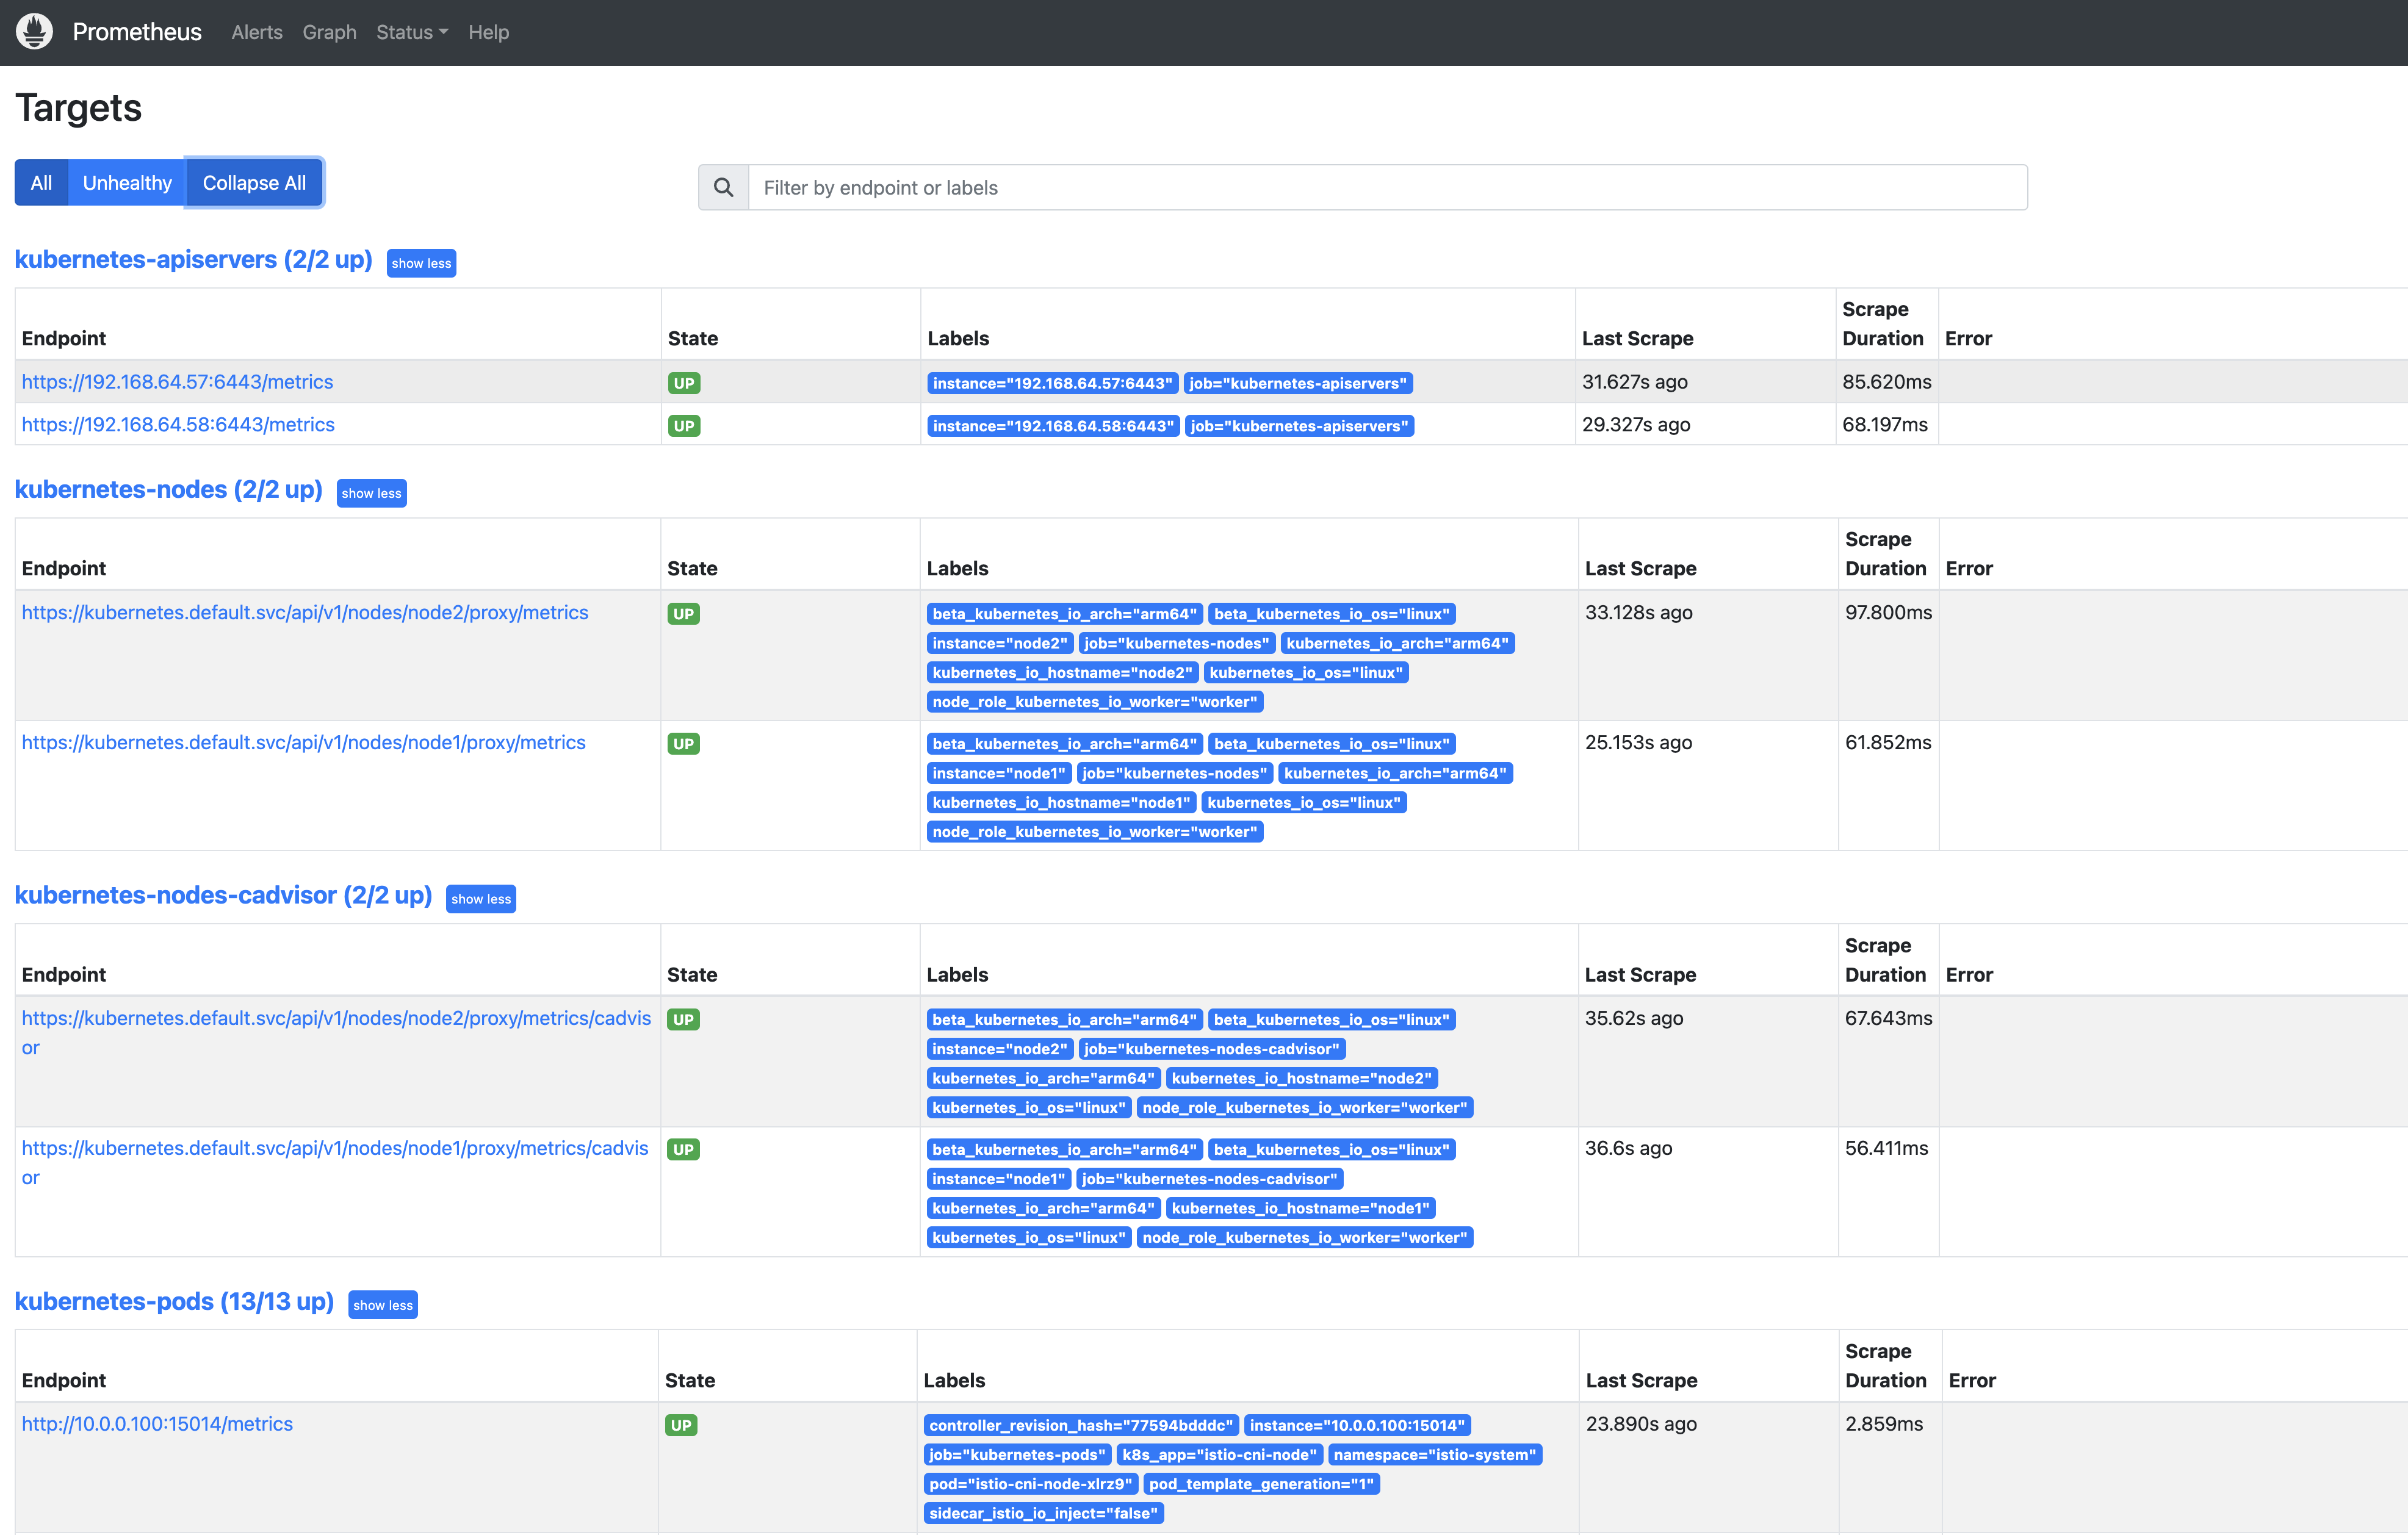Open endpoint https://192.168.64.57:6443/metrics
This screenshot has height=1535, width=2408.
point(177,382)
